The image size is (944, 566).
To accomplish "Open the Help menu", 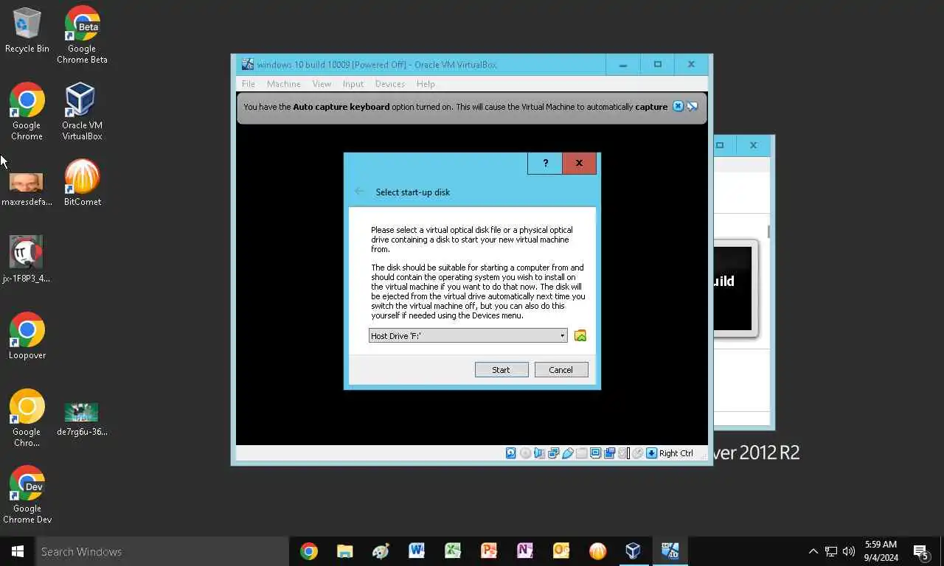I will (x=426, y=84).
